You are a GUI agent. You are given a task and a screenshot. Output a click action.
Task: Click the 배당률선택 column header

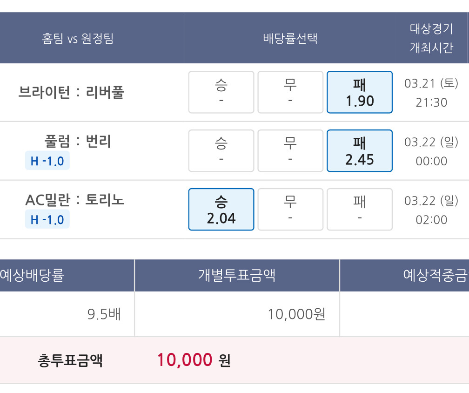[x=290, y=39]
